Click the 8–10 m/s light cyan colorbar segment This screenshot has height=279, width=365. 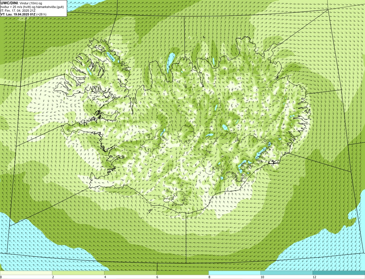(235, 273)
